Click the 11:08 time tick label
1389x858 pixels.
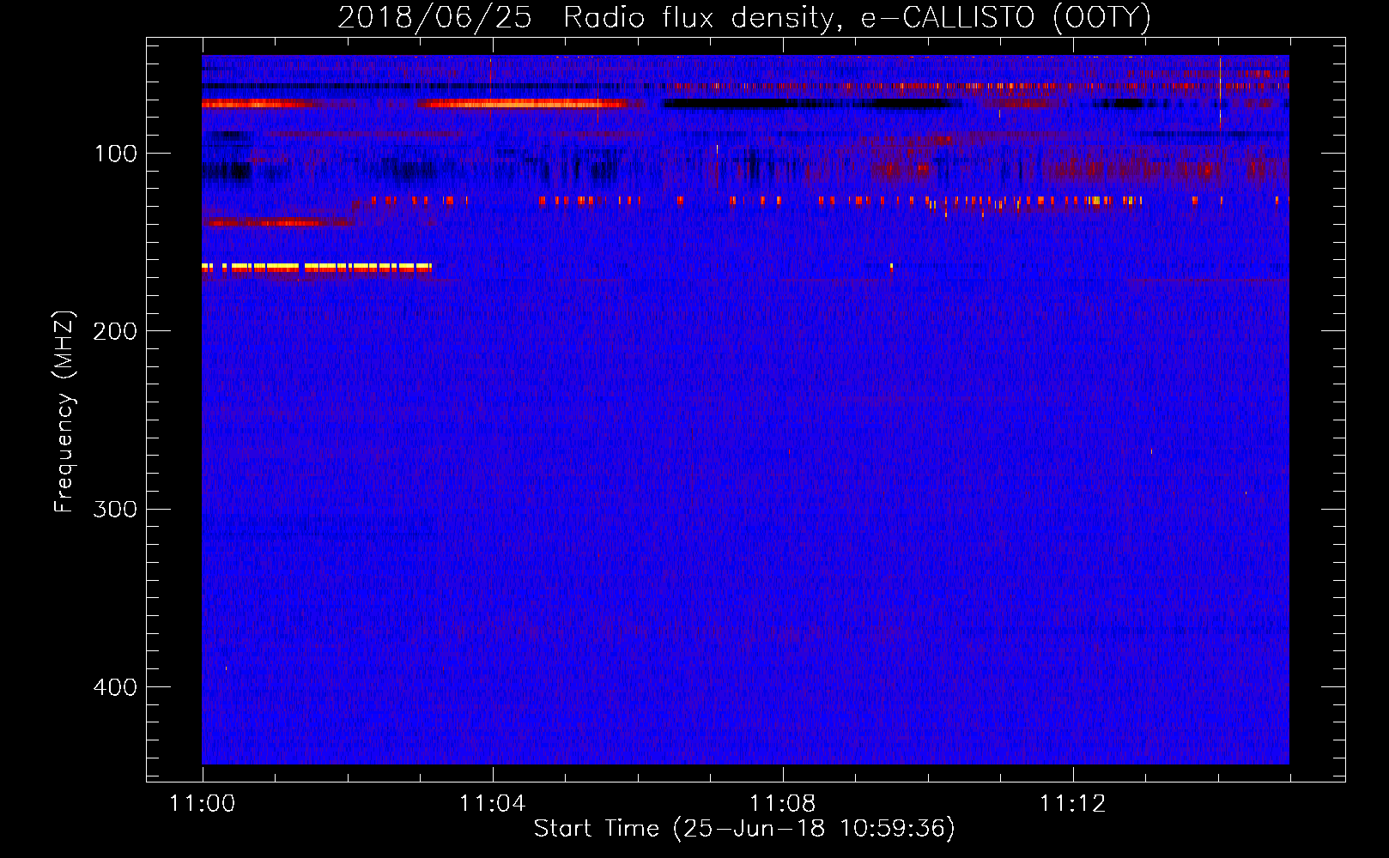tap(782, 804)
